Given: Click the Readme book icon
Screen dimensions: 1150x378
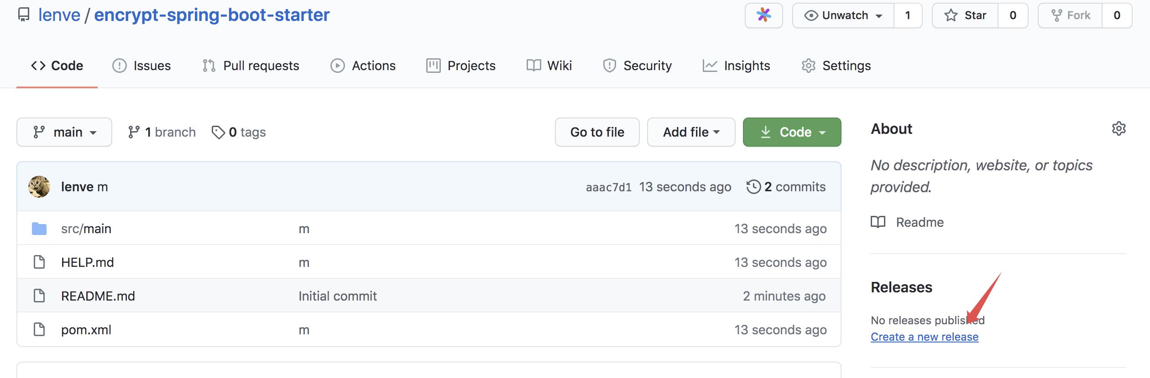Looking at the screenshot, I should 878,222.
